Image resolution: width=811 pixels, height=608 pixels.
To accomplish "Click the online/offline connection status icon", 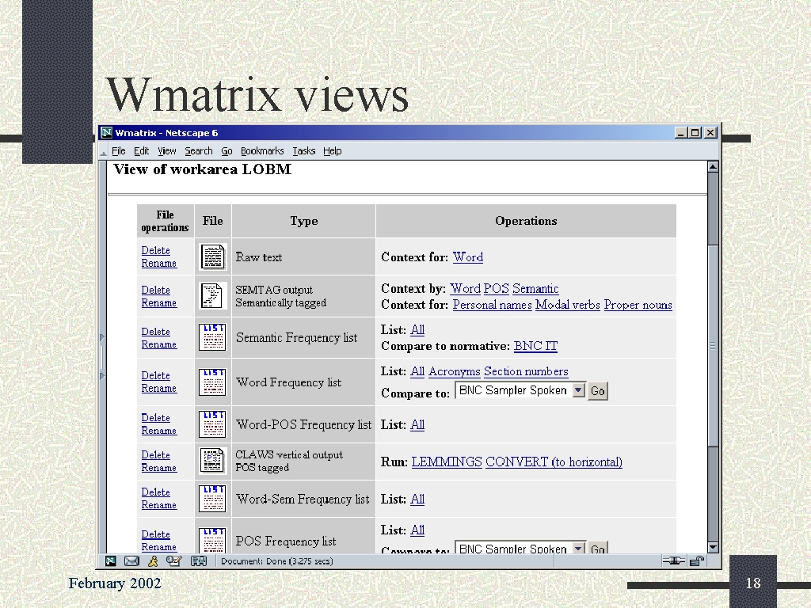I will coord(673,561).
